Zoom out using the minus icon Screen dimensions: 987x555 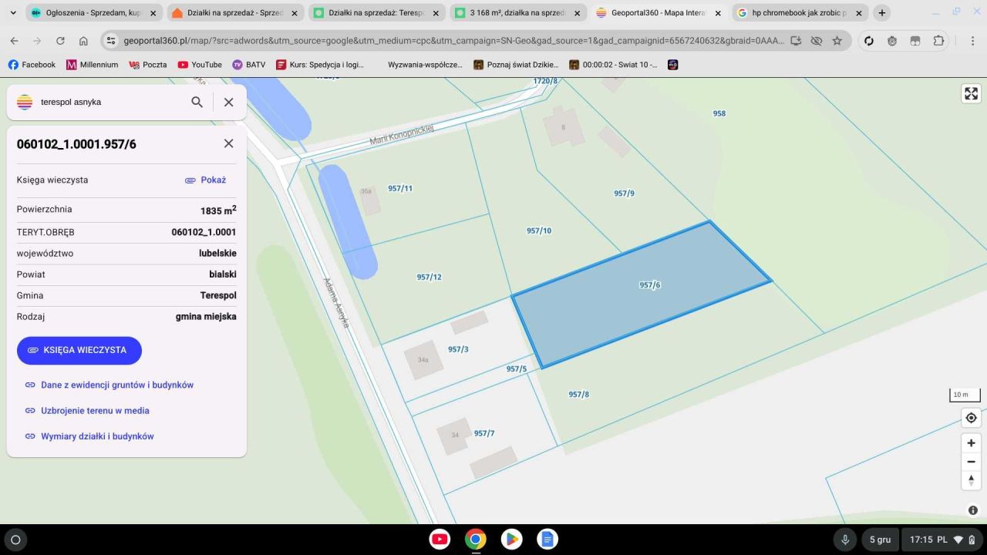click(971, 461)
